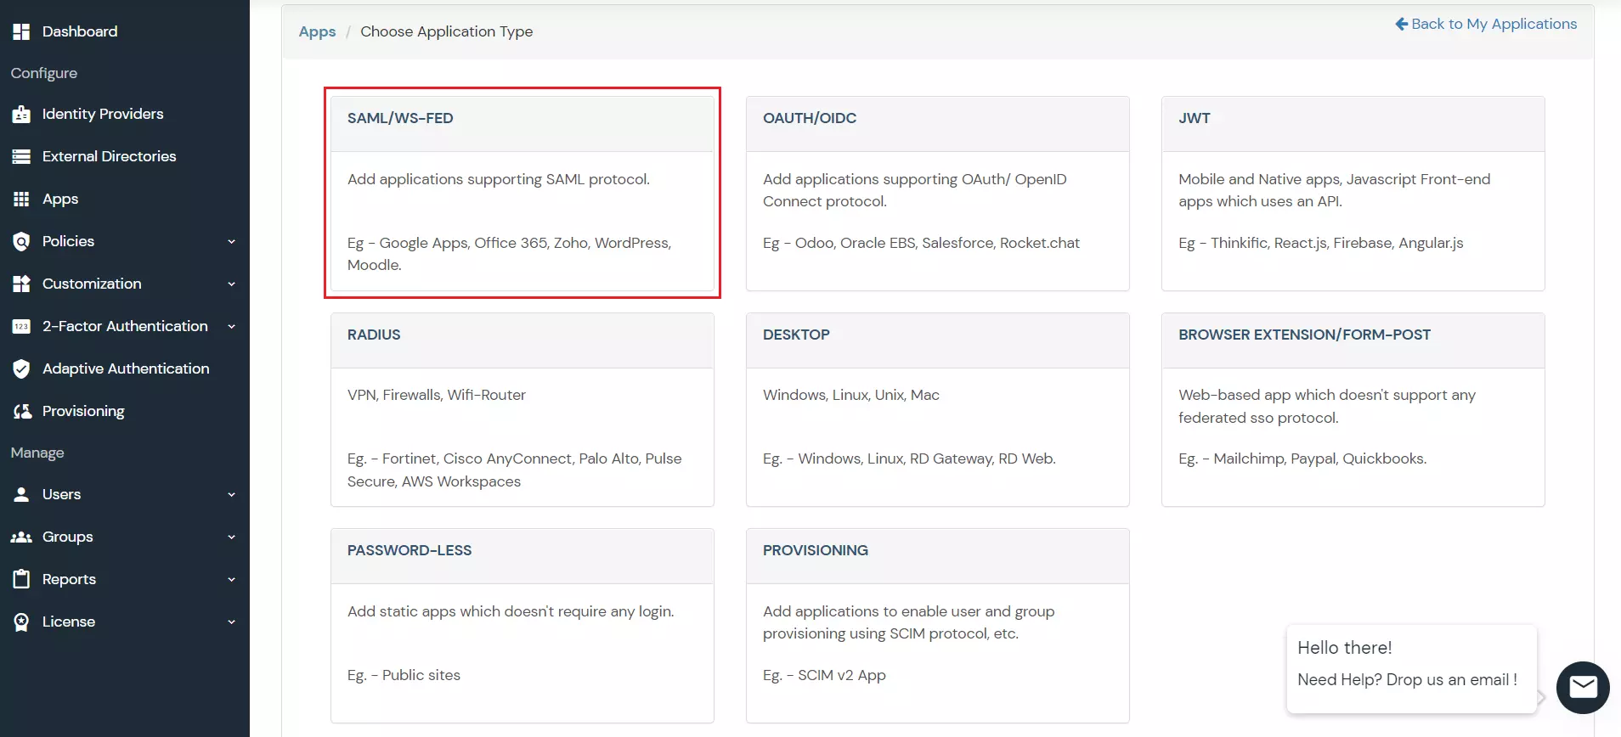The height and width of the screenshot is (737, 1621).
Task: Expand the Customization submenu chevron
Action: (231, 284)
